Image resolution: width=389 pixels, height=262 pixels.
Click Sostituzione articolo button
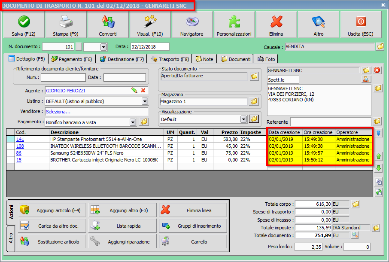(52, 241)
